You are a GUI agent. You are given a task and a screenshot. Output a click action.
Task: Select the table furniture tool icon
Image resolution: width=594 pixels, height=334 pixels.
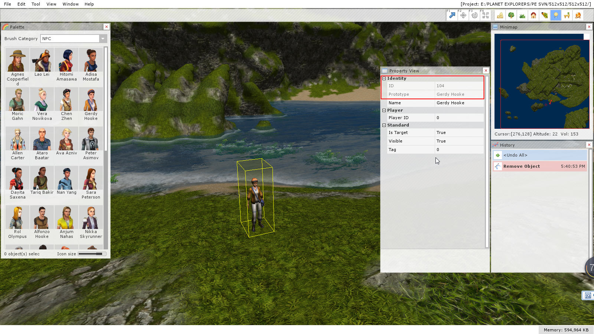(567, 15)
